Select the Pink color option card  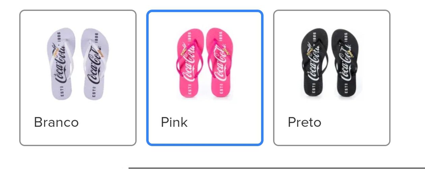205,78
